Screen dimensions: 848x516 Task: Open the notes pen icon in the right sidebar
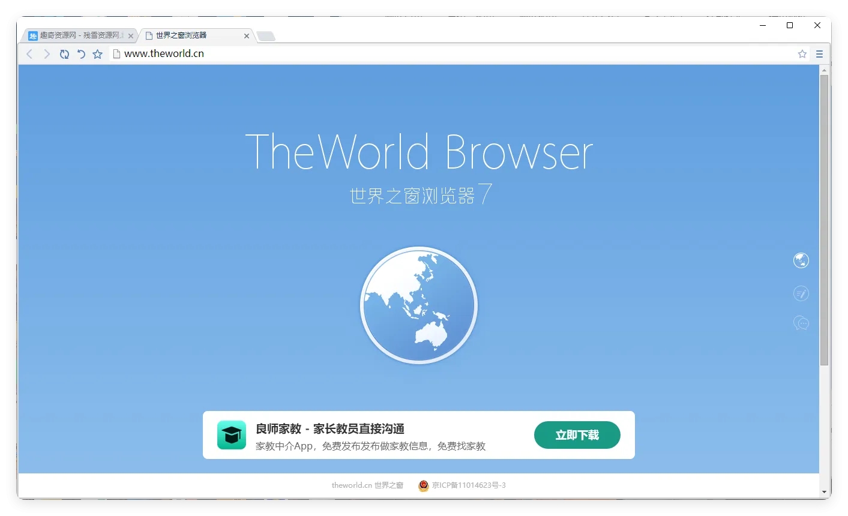(801, 293)
